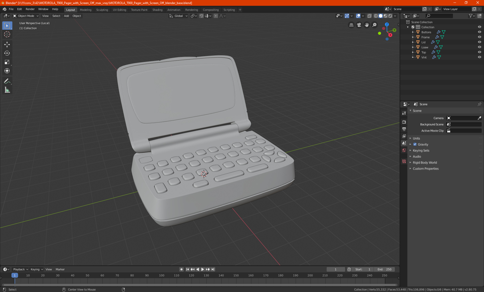Hide the Loaw object in outliner
Image resolution: width=484 pixels, height=292 pixels.
[479, 47]
